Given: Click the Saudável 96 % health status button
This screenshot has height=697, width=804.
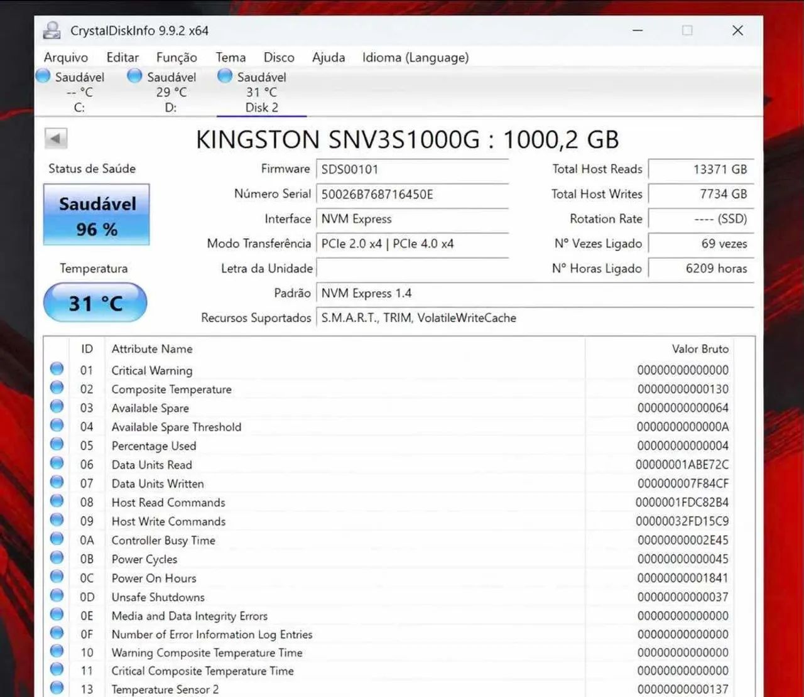Looking at the screenshot, I should click(x=97, y=215).
